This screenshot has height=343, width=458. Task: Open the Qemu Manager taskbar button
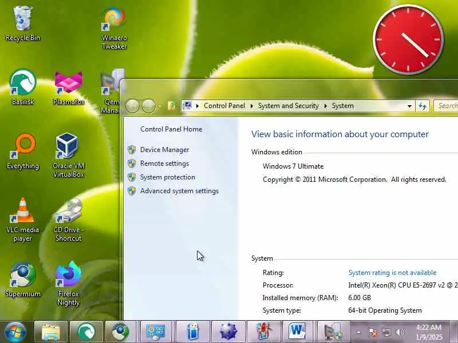(333, 332)
